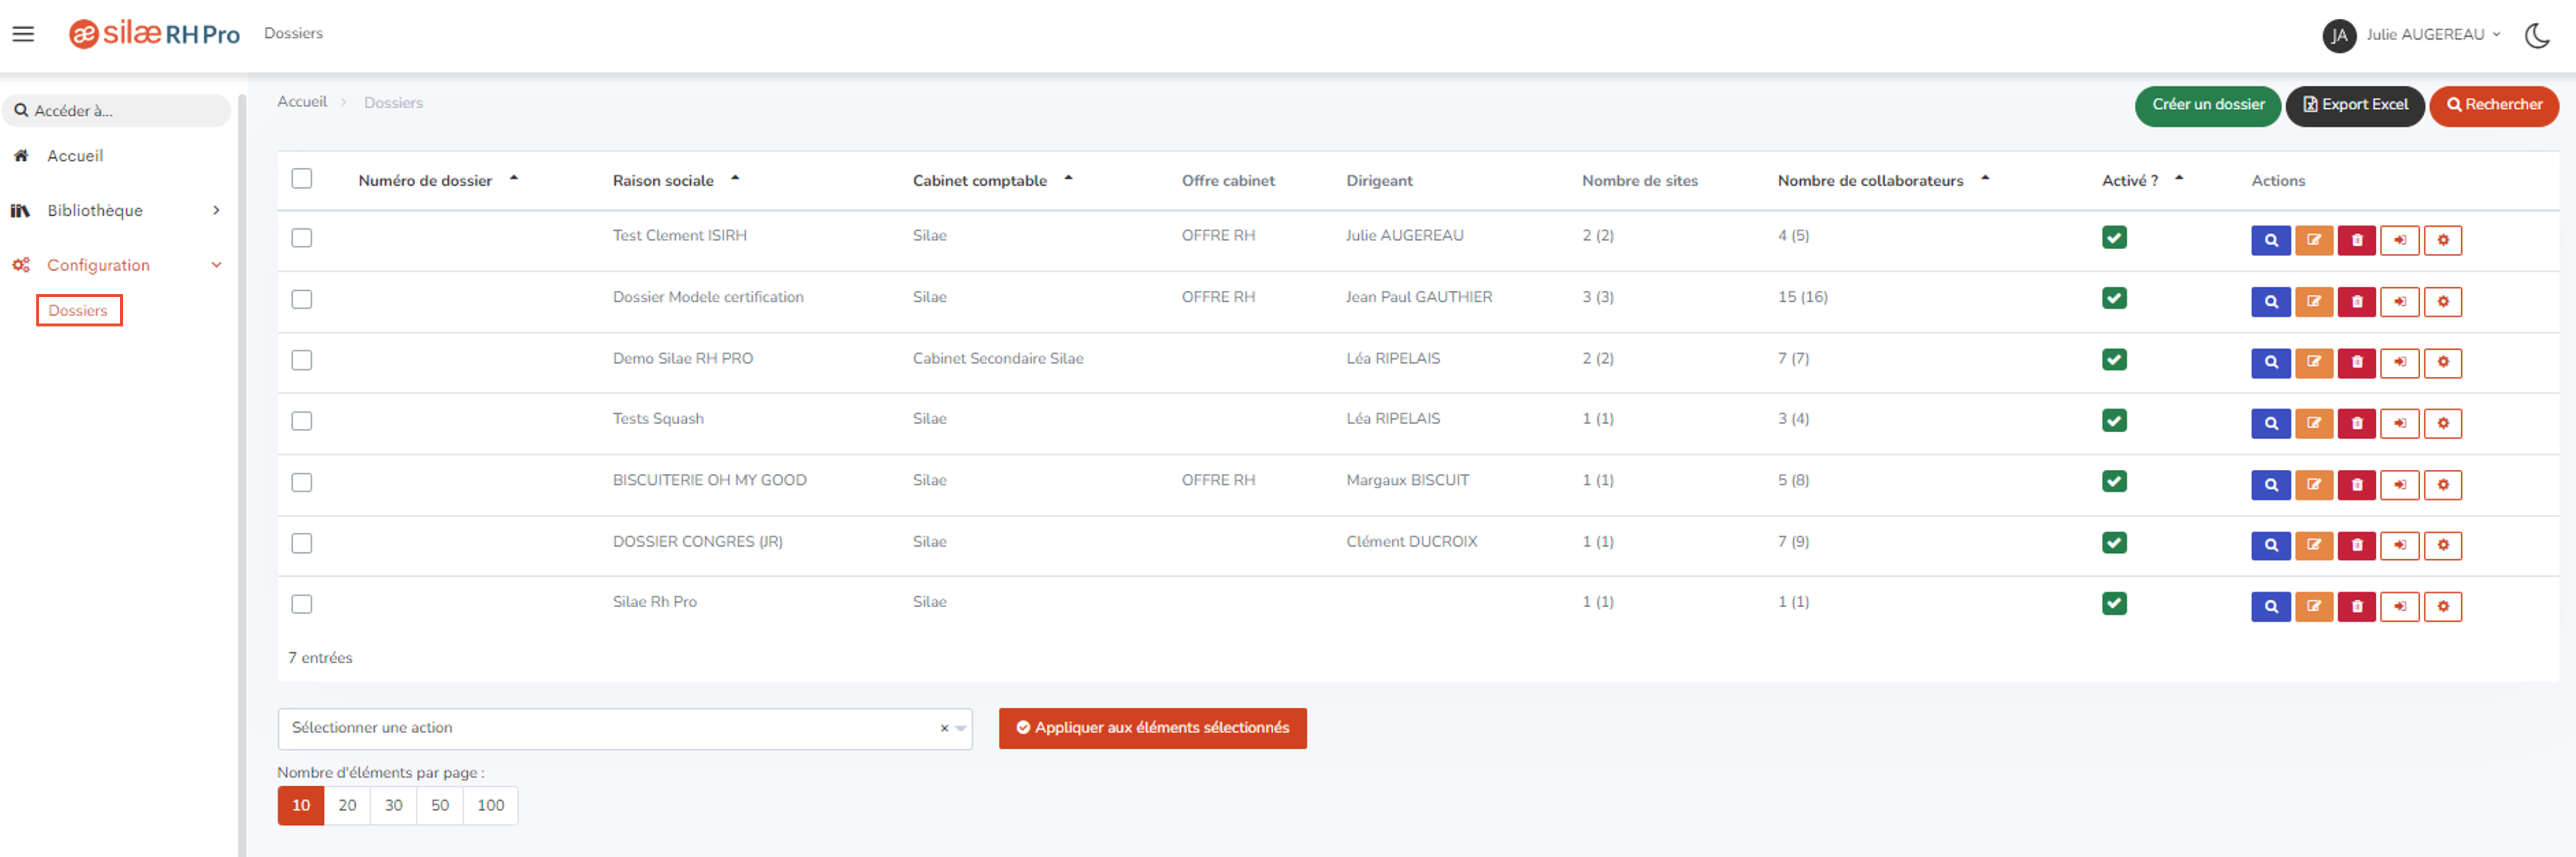Open gear settings for Dossier Modele certification

[2442, 302]
